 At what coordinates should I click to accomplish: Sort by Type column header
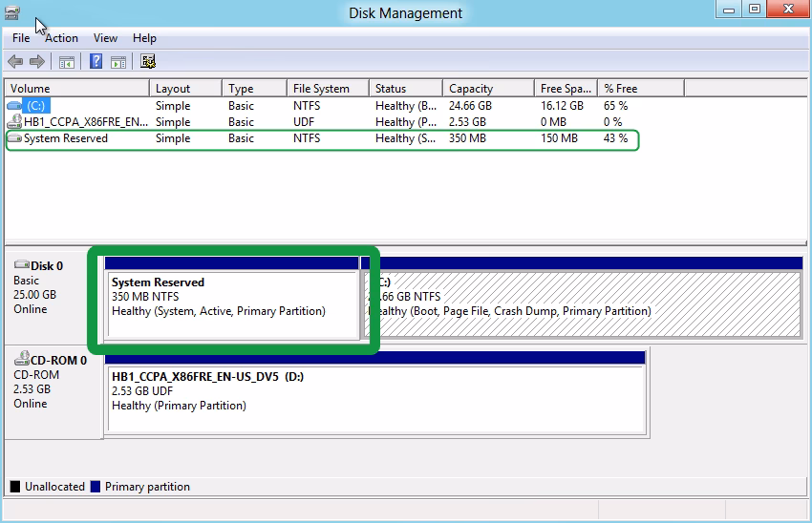coord(255,89)
